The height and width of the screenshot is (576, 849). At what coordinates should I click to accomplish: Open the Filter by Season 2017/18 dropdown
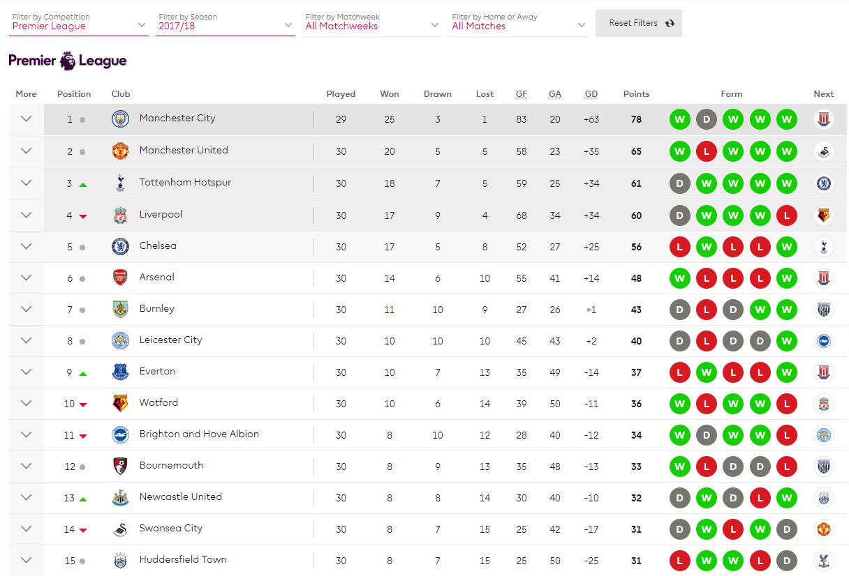pyautogui.click(x=226, y=22)
